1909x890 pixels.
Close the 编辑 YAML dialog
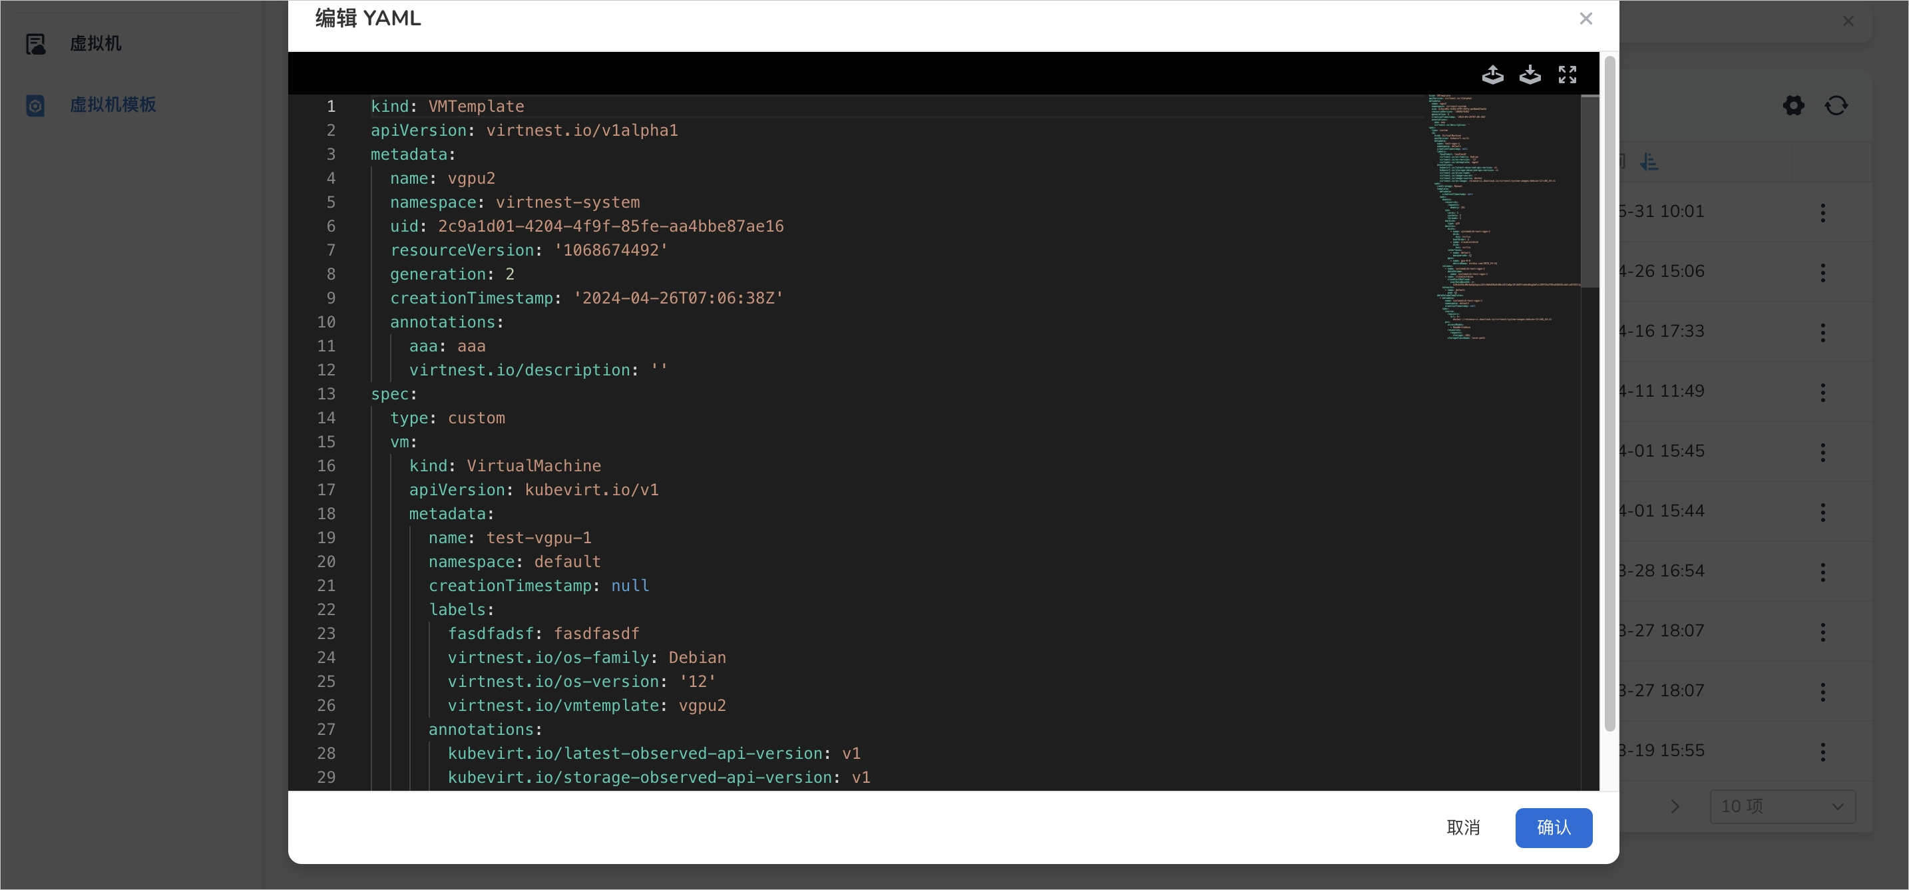pyautogui.click(x=1585, y=19)
